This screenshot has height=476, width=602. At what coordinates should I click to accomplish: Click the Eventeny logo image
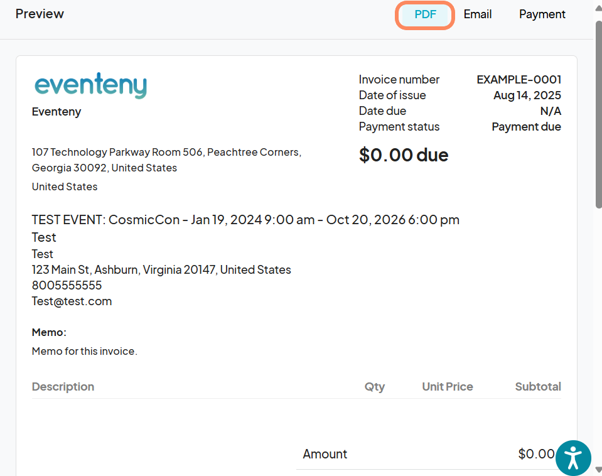[90, 86]
